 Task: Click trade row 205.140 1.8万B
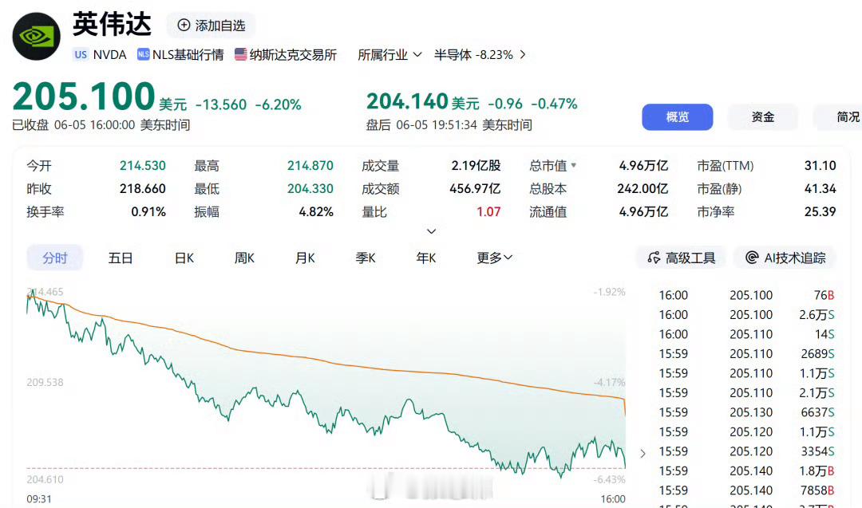(x=746, y=471)
